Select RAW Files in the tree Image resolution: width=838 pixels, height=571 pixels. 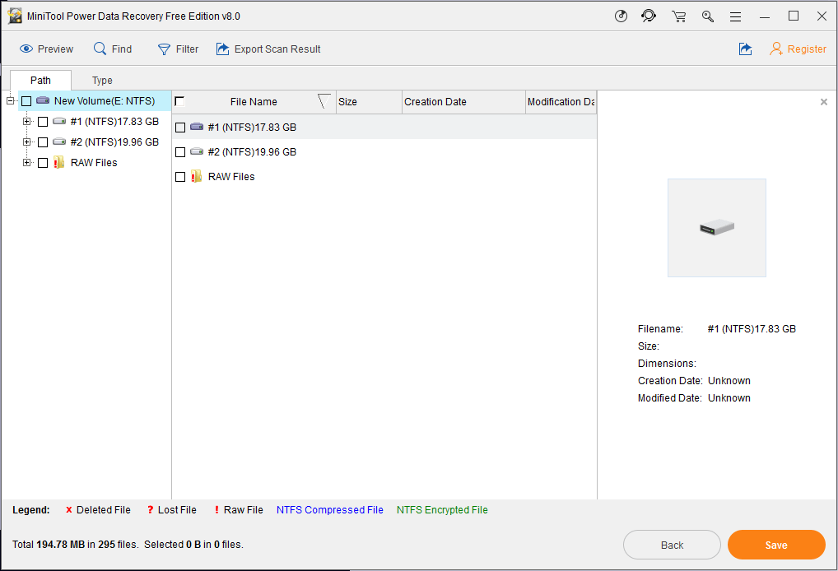tap(94, 163)
